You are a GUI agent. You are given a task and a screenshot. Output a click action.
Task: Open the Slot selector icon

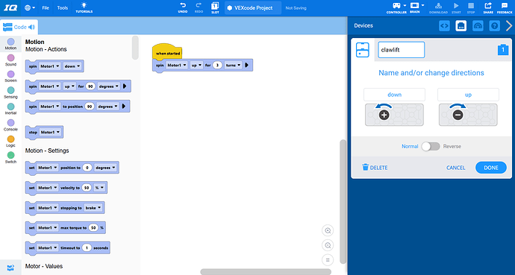215,7
